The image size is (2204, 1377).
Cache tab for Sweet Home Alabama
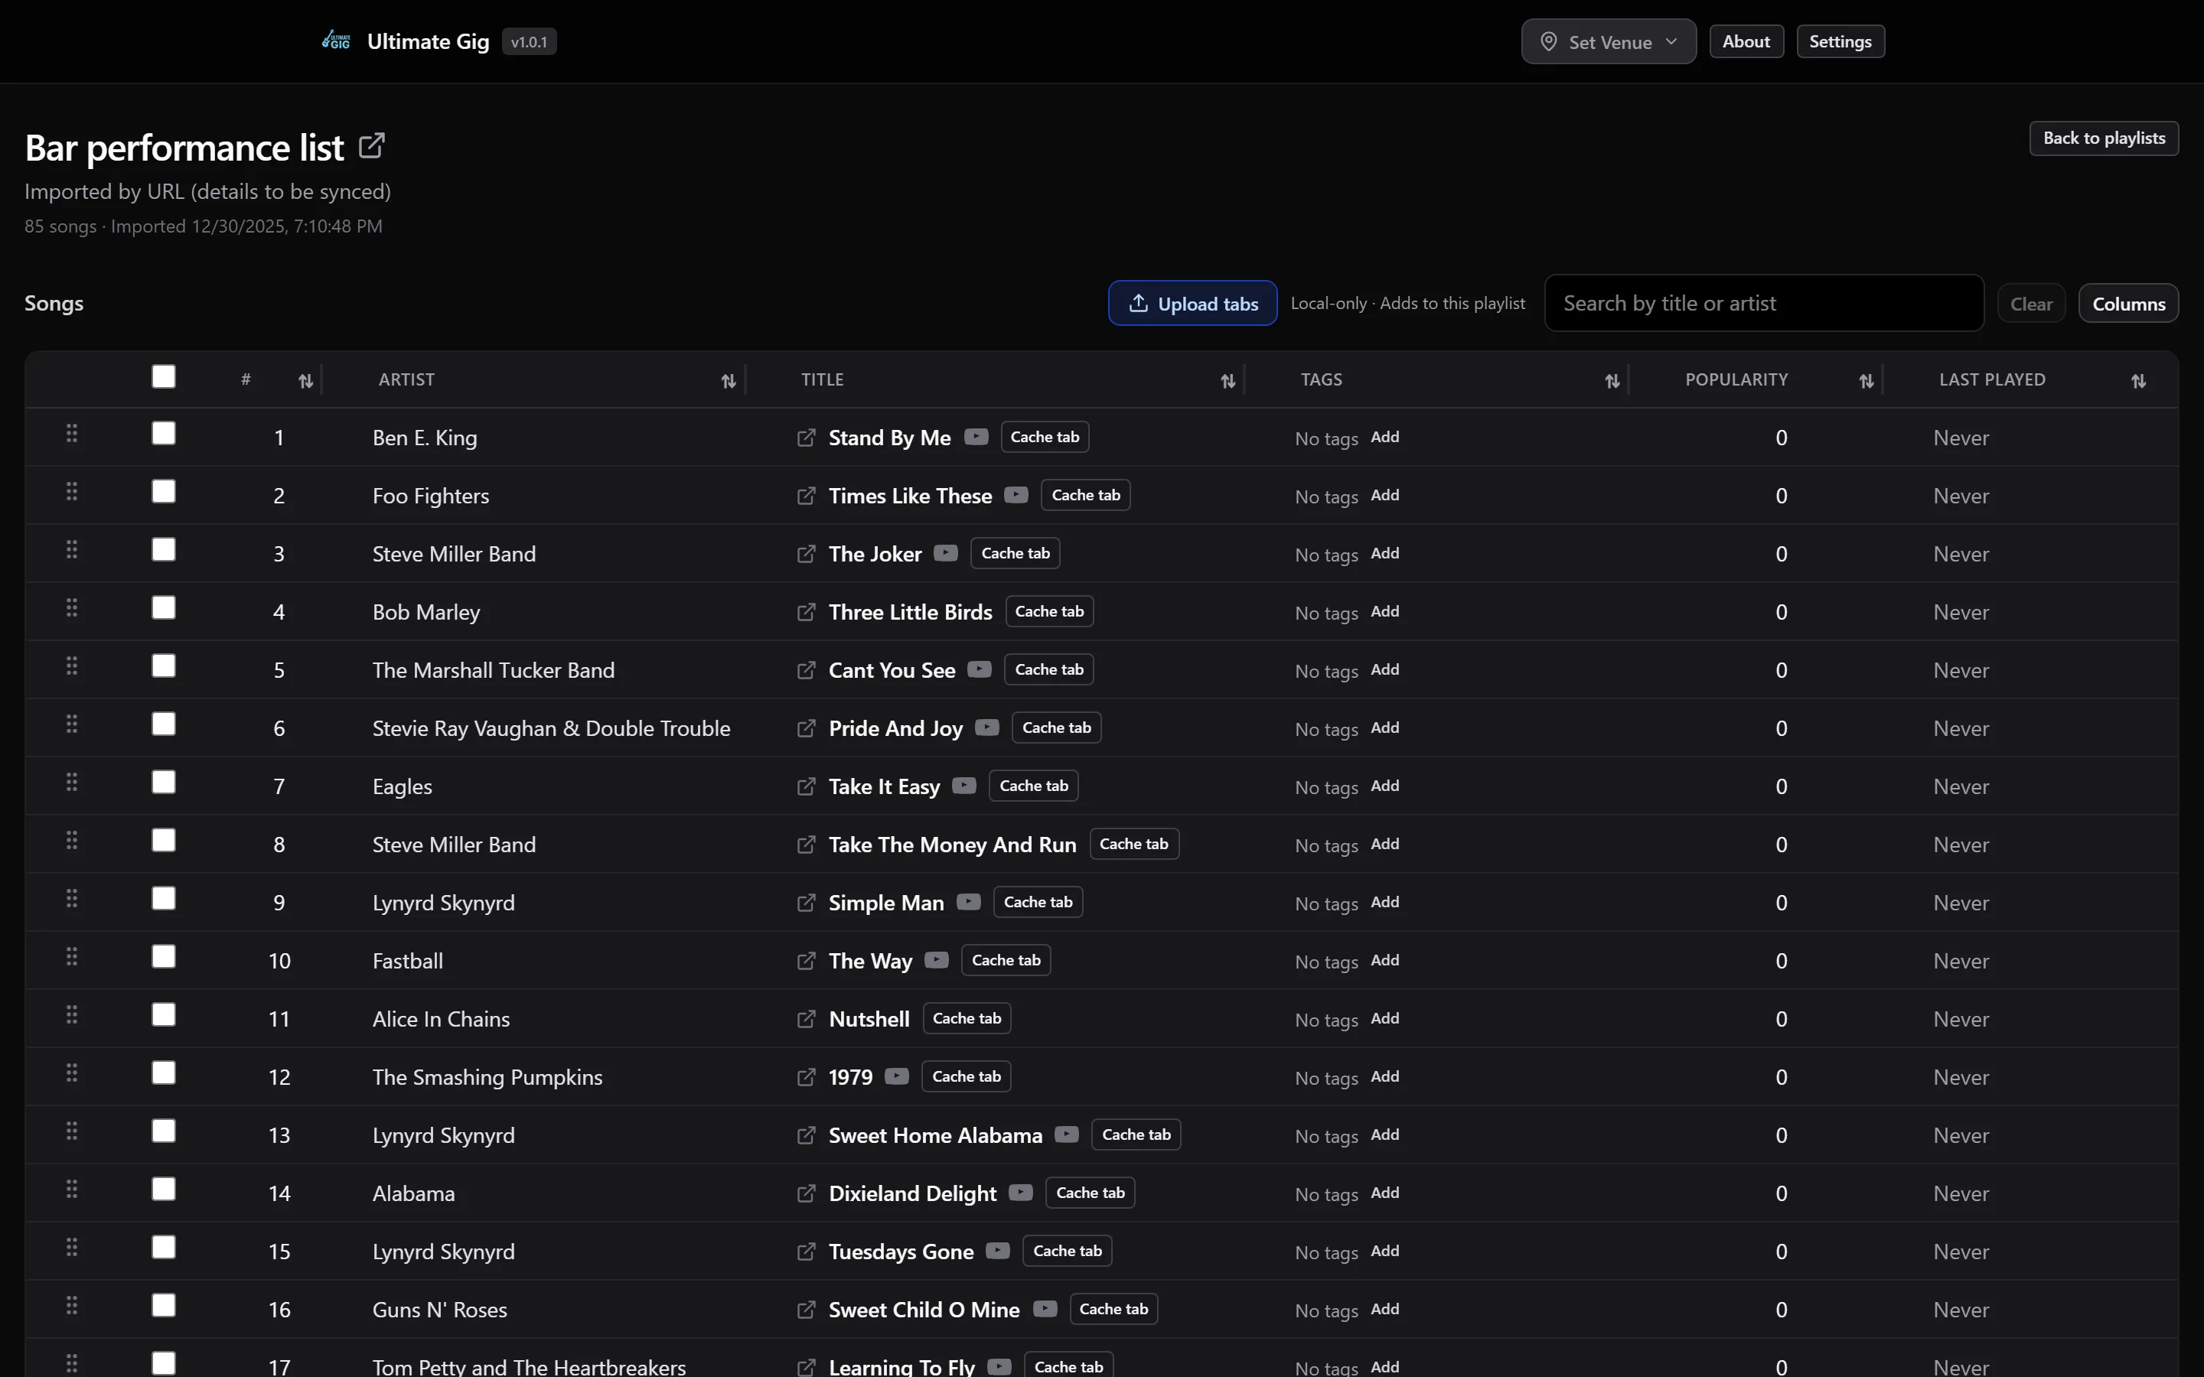click(1136, 1134)
